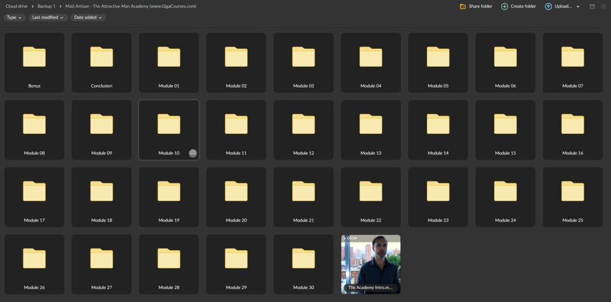
Task: Navigate to Backup 1 breadcrumb
Action: tap(46, 6)
